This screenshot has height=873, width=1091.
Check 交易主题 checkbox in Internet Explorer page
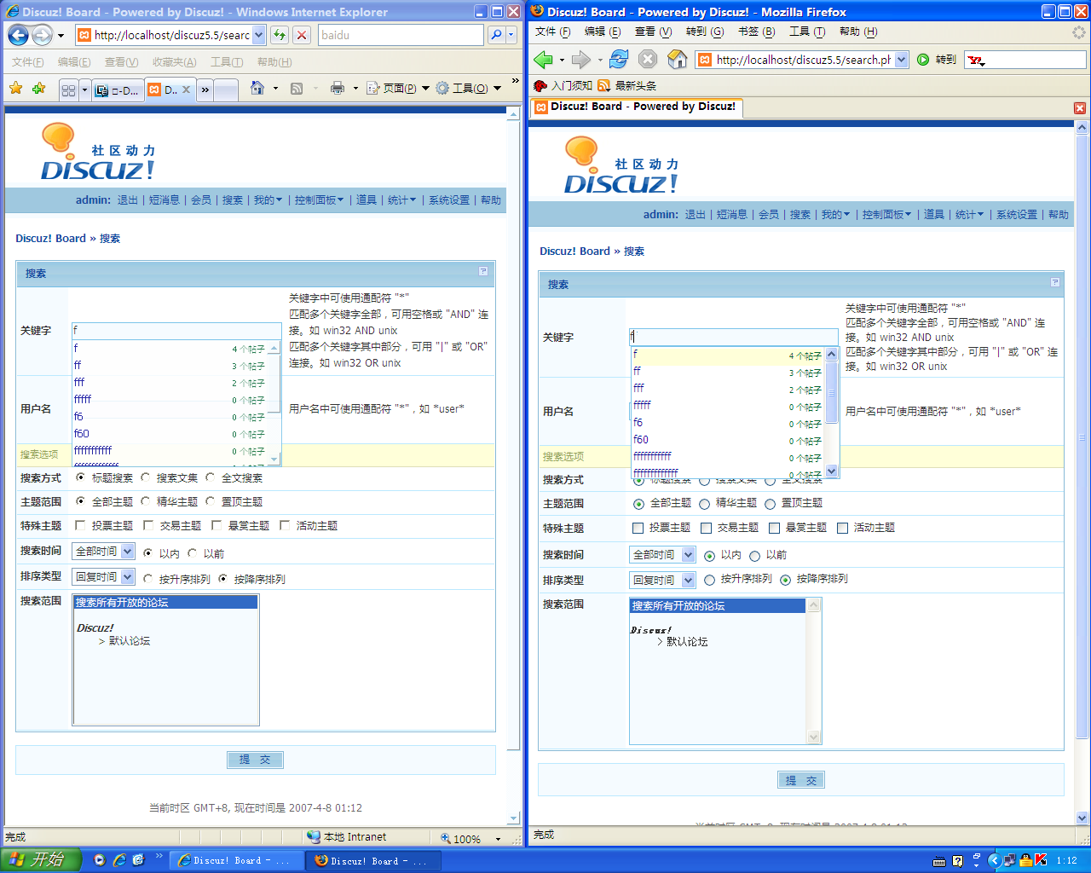(148, 525)
